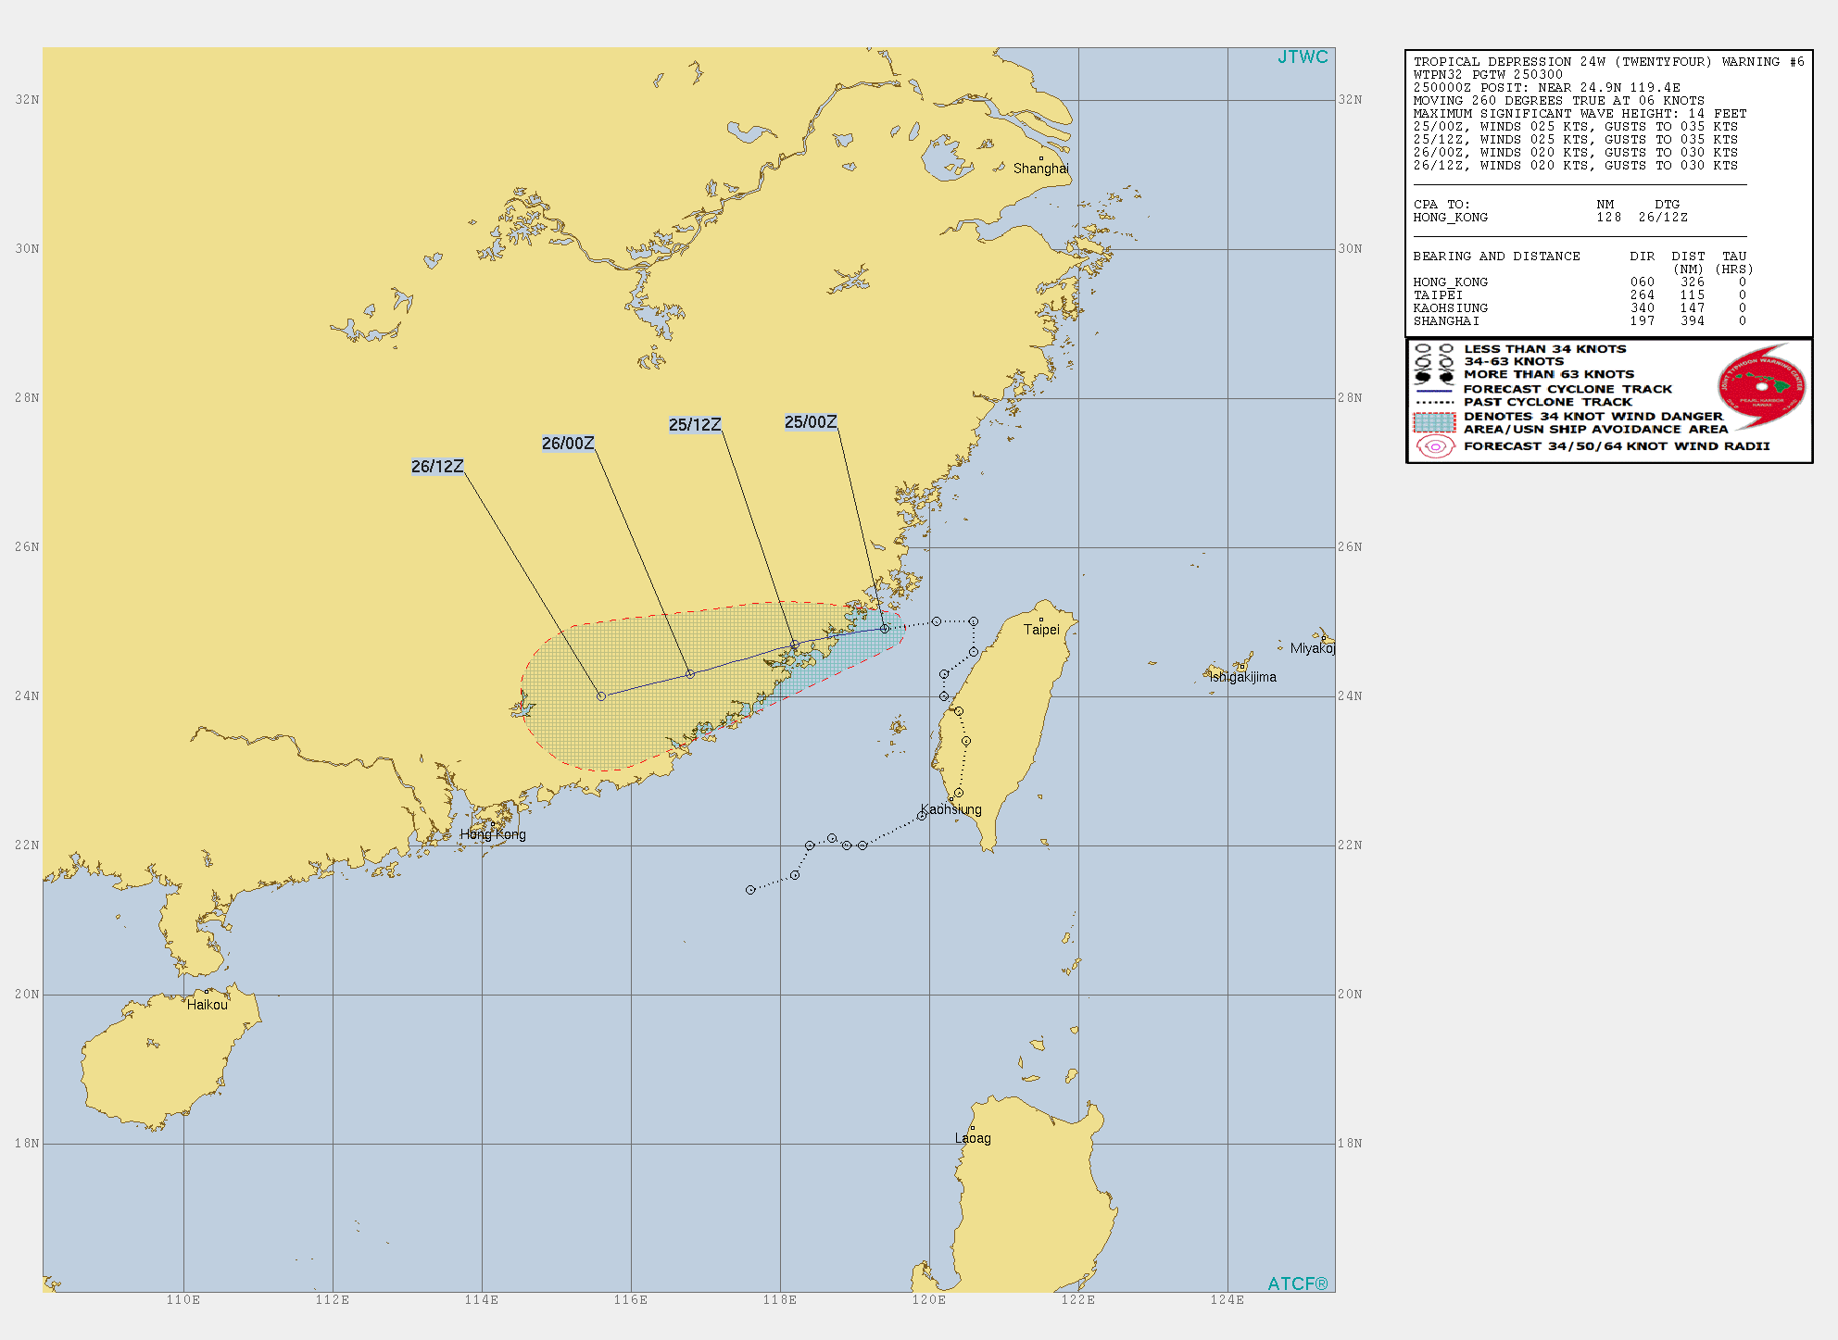Image resolution: width=1838 pixels, height=1340 pixels.
Task: Click the Shanghai city label
Action: [1040, 169]
